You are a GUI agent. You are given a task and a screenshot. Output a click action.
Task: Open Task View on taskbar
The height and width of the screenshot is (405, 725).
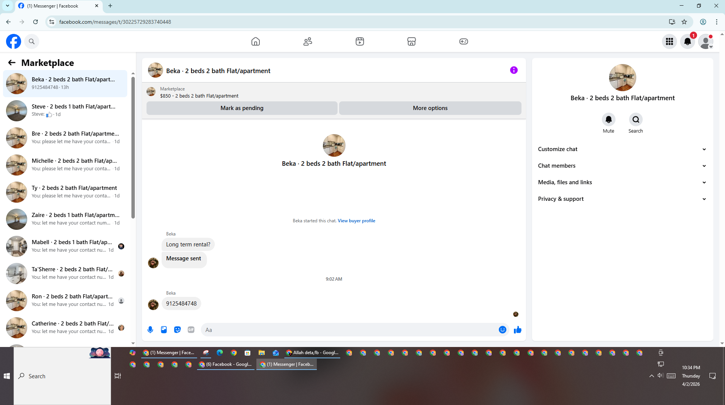pyautogui.click(x=118, y=376)
